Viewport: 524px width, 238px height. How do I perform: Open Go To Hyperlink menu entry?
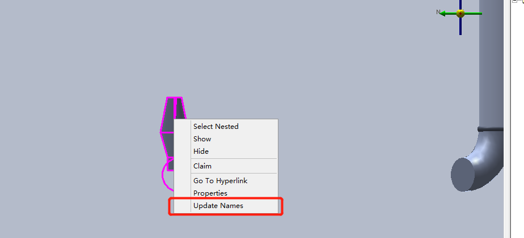[x=220, y=181]
